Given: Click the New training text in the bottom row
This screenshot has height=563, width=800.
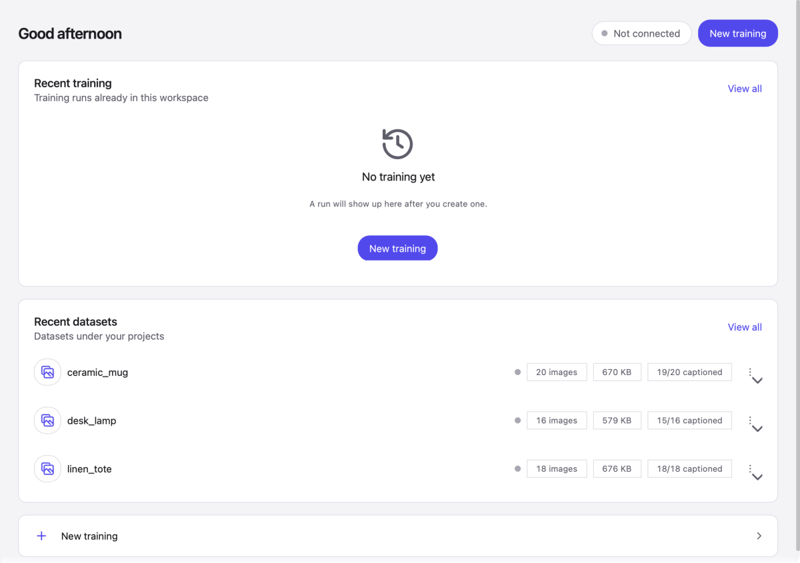Looking at the screenshot, I should [89, 536].
